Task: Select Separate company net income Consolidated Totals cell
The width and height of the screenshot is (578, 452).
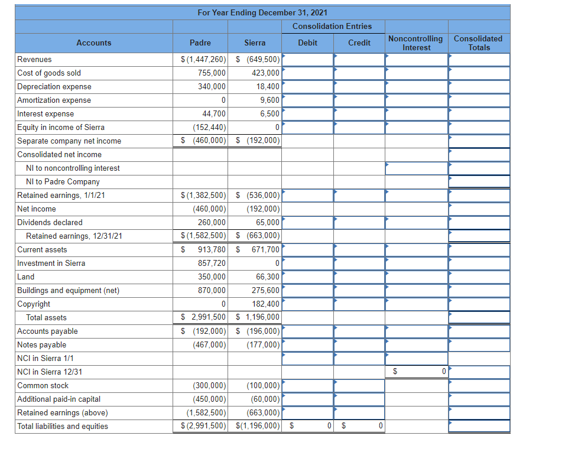Action: 479,141
